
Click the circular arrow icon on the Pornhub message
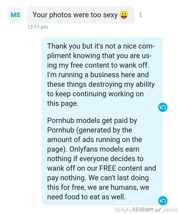point(163,201)
